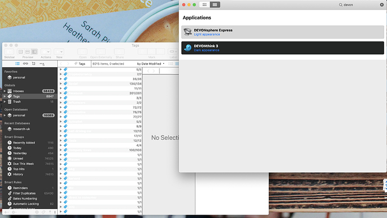Click the Light appearance link

[x=207, y=34]
